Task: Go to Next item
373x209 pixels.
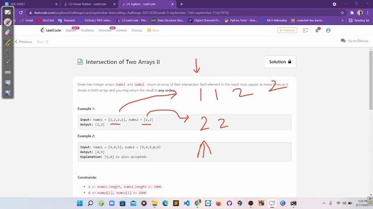Action: pyautogui.click(x=43, y=42)
